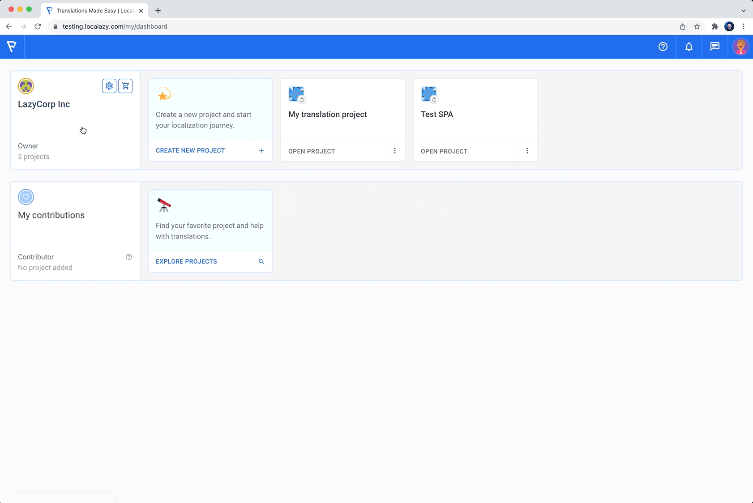The height and width of the screenshot is (503, 753).
Task: Click Explore Projects link
Action: pyautogui.click(x=210, y=261)
